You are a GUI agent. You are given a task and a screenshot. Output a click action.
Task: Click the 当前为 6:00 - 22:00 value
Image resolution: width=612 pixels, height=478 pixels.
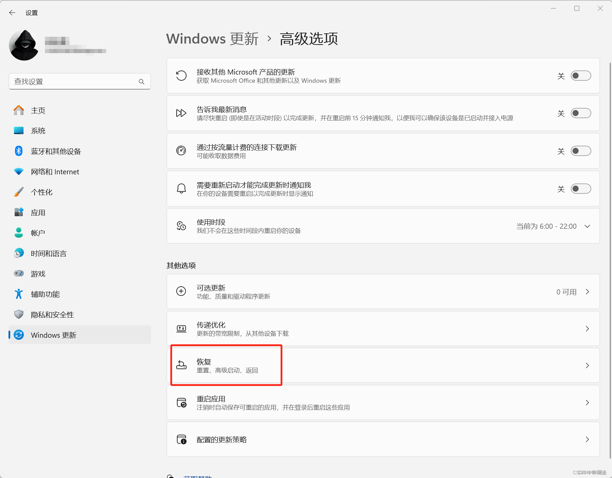546,226
